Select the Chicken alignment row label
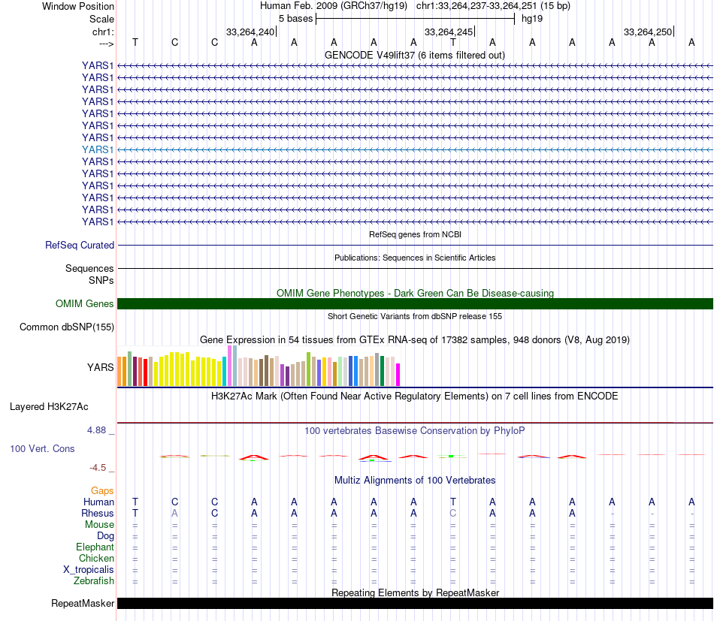Viewport: 714px width, 621px height. pos(96,558)
